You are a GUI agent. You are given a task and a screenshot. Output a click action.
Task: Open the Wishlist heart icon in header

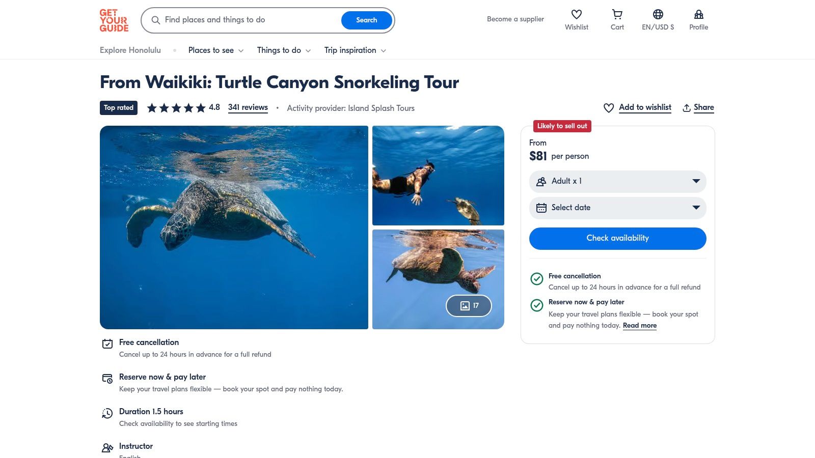click(576, 15)
